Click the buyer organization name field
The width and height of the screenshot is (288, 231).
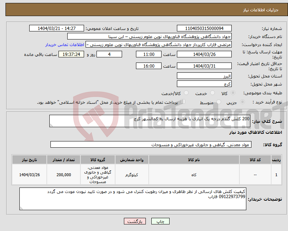click(149, 37)
